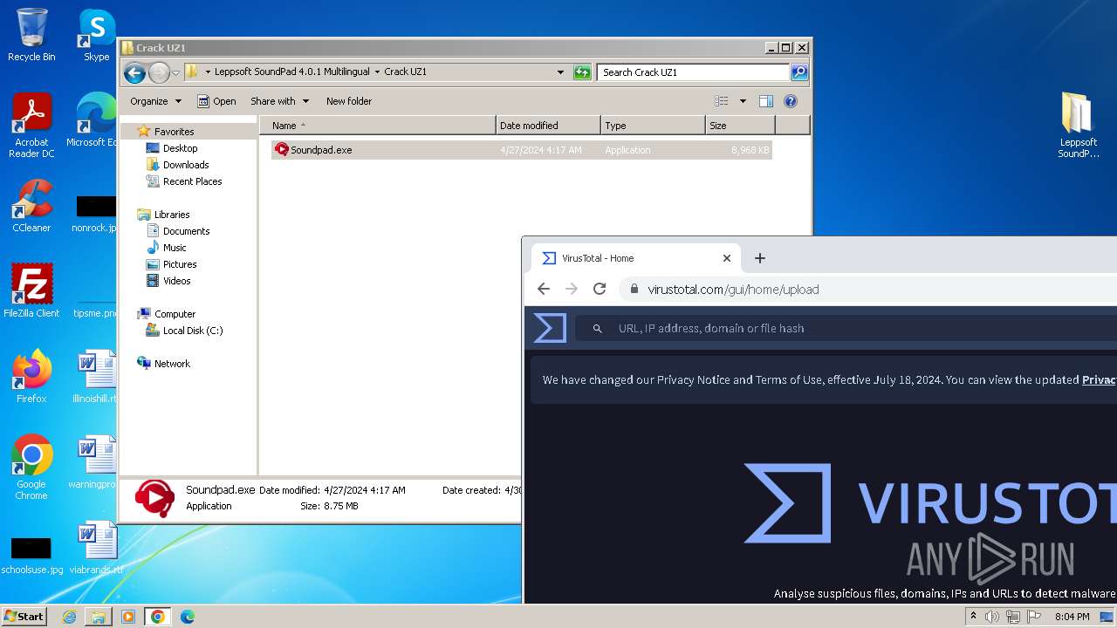Open Internet Explorer from the taskbar
The width and height of the screenshot is (1117, 628).
(69, 617)
